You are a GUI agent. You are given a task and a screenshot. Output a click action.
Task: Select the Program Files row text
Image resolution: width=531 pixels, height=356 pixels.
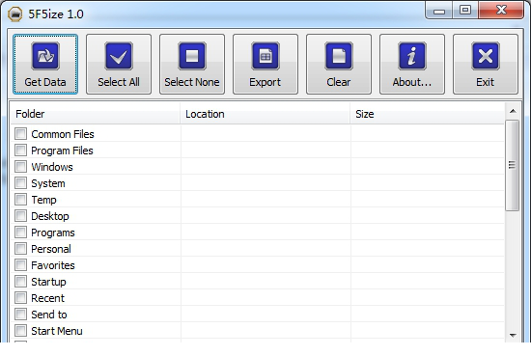[x=62, y=151]
